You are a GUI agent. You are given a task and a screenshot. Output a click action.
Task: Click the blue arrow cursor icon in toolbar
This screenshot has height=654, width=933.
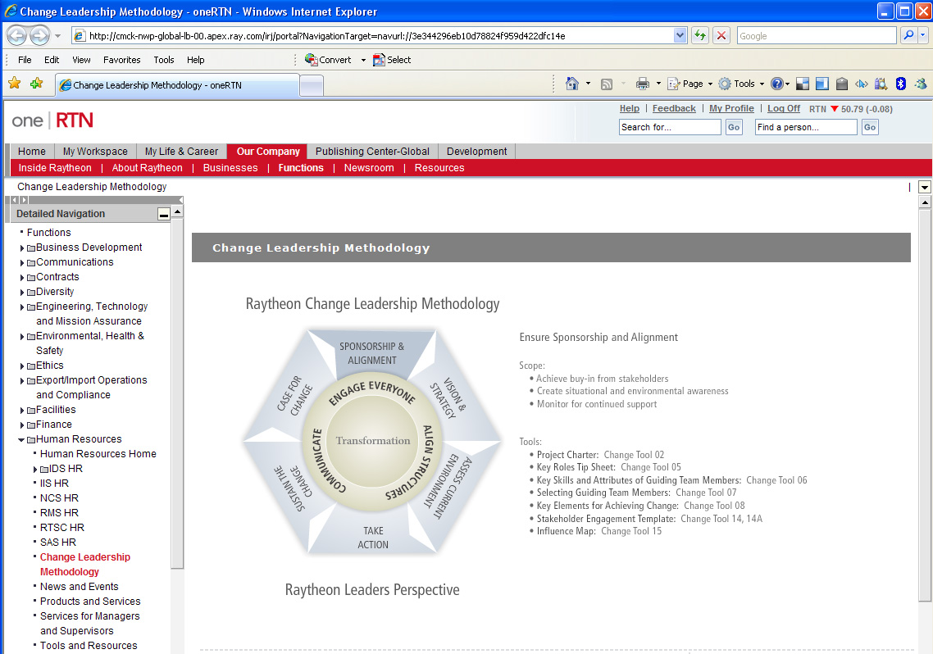861,84
